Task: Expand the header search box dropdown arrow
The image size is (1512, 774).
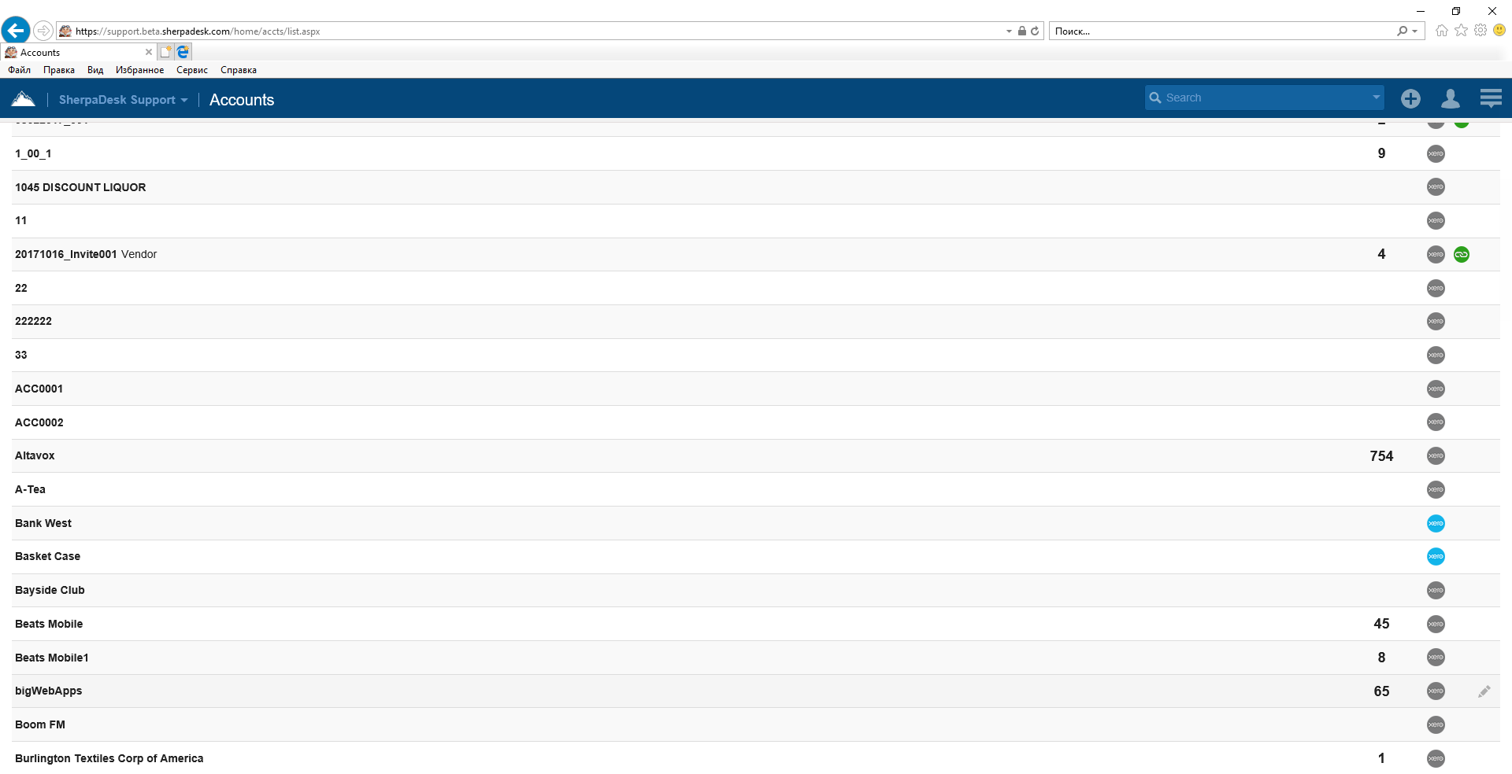Action: (1376, 98)
